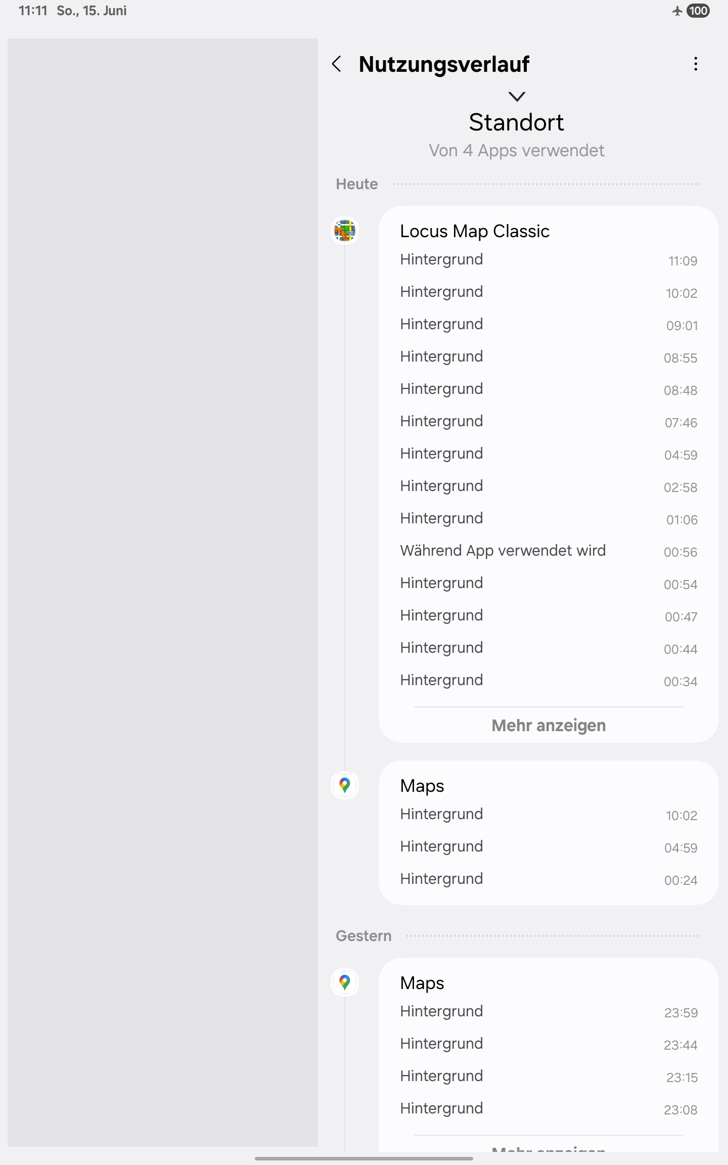728x1165 pixels.
Task: Tap the Gestern section header
Action: [363, 936]
